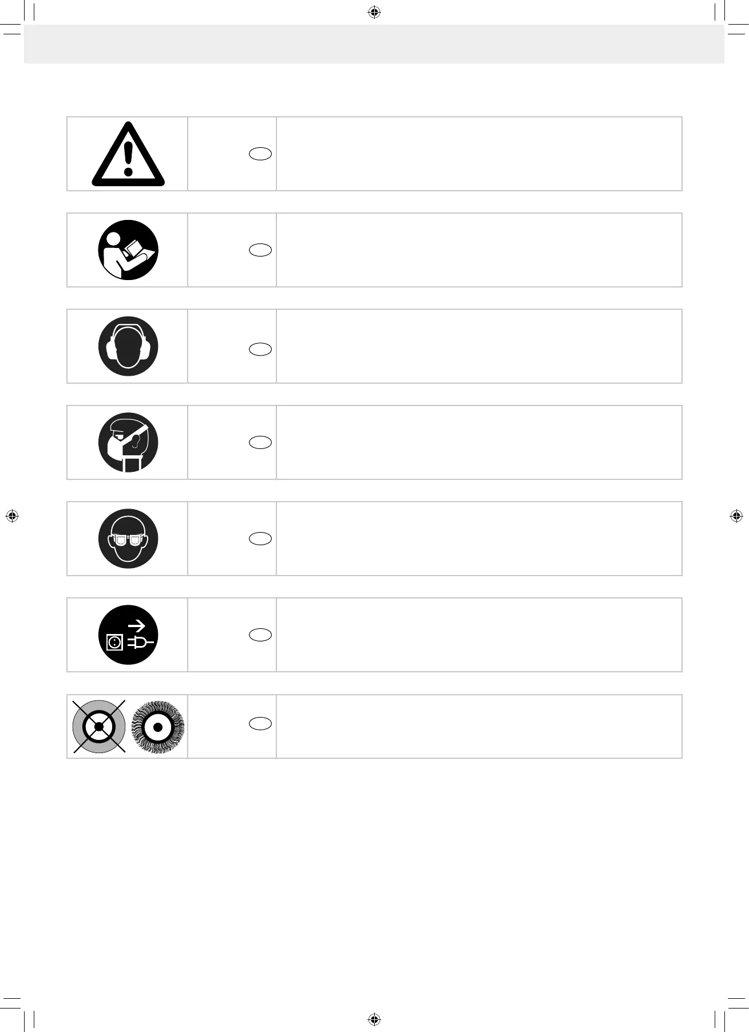The width and height of the screenshot is (749, 1032).
Task: Click the oval badge beside unplug symbol
Action: (x=260, y=635)
